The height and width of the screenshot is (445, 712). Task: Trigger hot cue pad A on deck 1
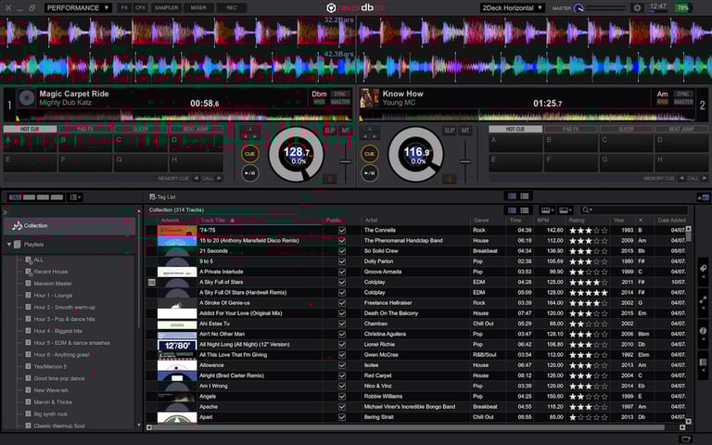pos(30,143)
